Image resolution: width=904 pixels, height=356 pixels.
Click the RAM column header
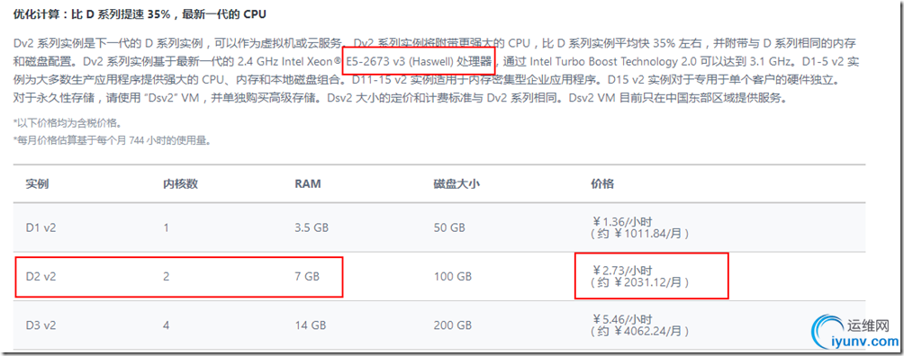coord(307,184)
